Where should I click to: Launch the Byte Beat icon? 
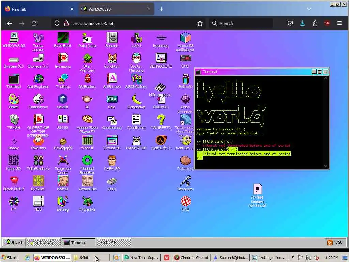point(63,40)
